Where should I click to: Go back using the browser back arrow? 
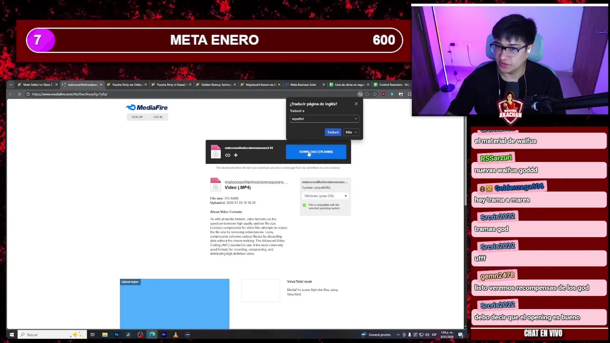coord(10,94)
